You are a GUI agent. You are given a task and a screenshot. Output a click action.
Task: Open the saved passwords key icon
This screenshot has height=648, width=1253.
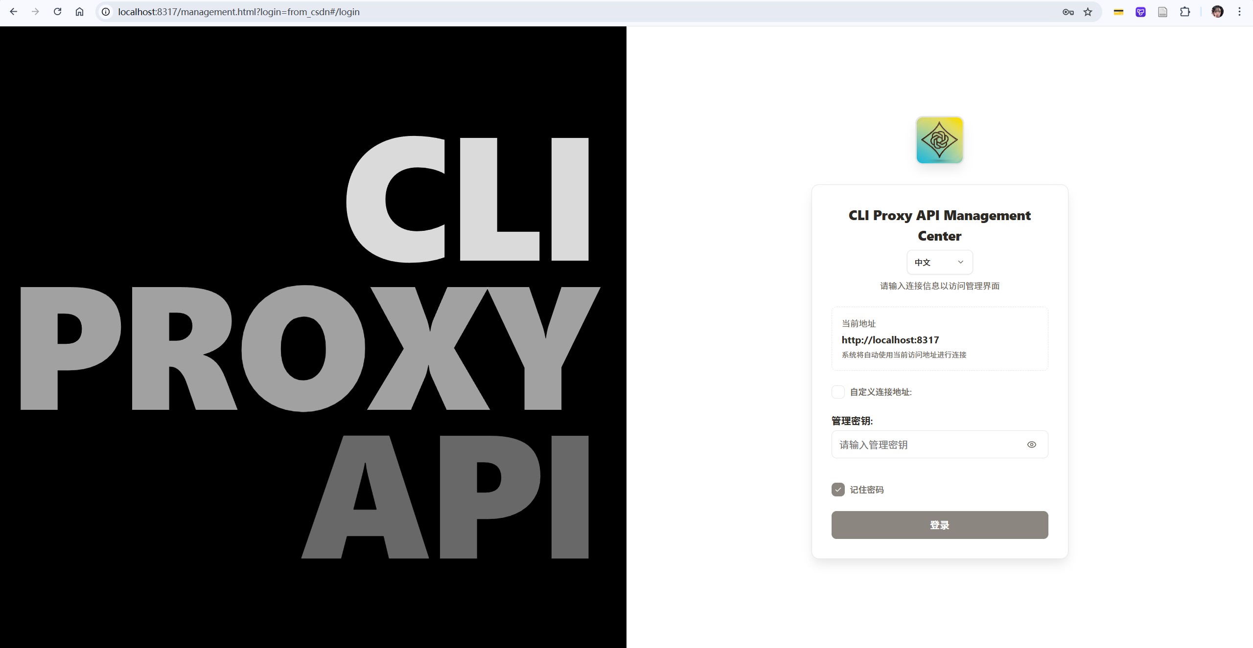click(1068, 12)
